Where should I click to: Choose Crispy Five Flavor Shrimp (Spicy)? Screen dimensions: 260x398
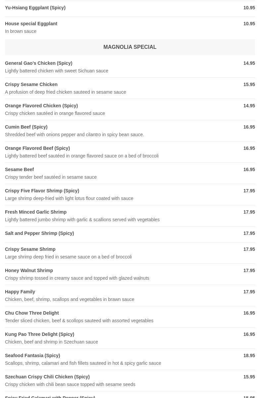pyautogui.click(x=42, y=191)
